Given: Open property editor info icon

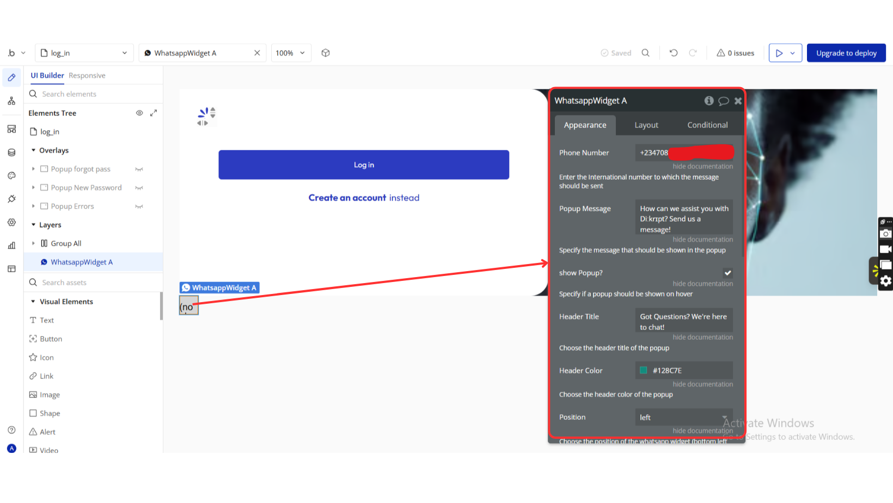Looking at the screenshot, I should (709, 101).
